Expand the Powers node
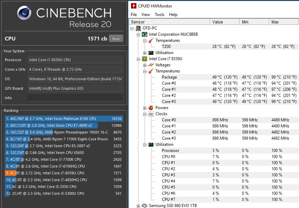Viewport: 299px width, 208px height. [145, 108]
